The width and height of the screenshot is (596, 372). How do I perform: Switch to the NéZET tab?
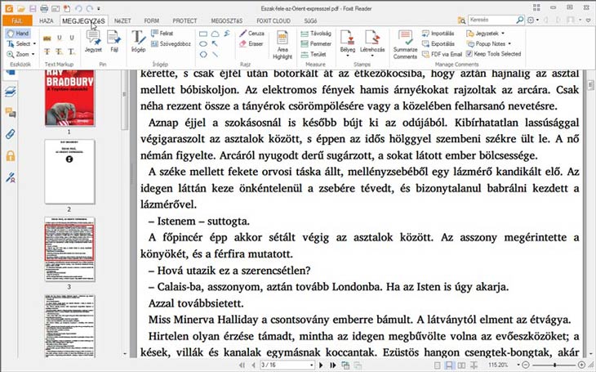coord(122,21)
